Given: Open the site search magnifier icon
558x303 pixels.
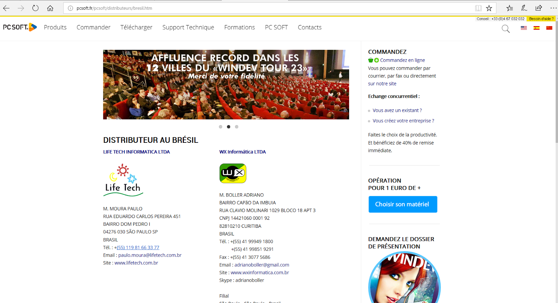Looking at the screenshot, I should pyautogui.click(x=506, y=29).
